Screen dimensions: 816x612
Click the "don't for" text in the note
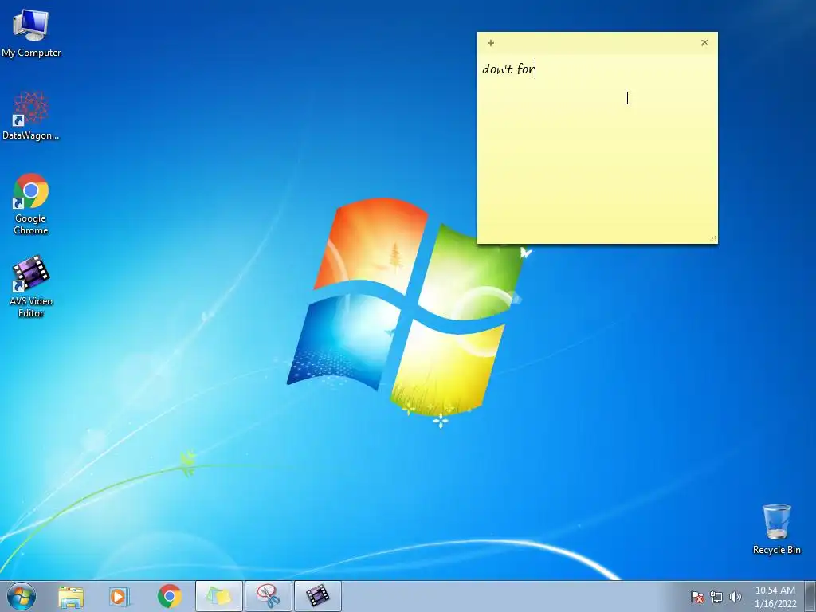point(508,69)
